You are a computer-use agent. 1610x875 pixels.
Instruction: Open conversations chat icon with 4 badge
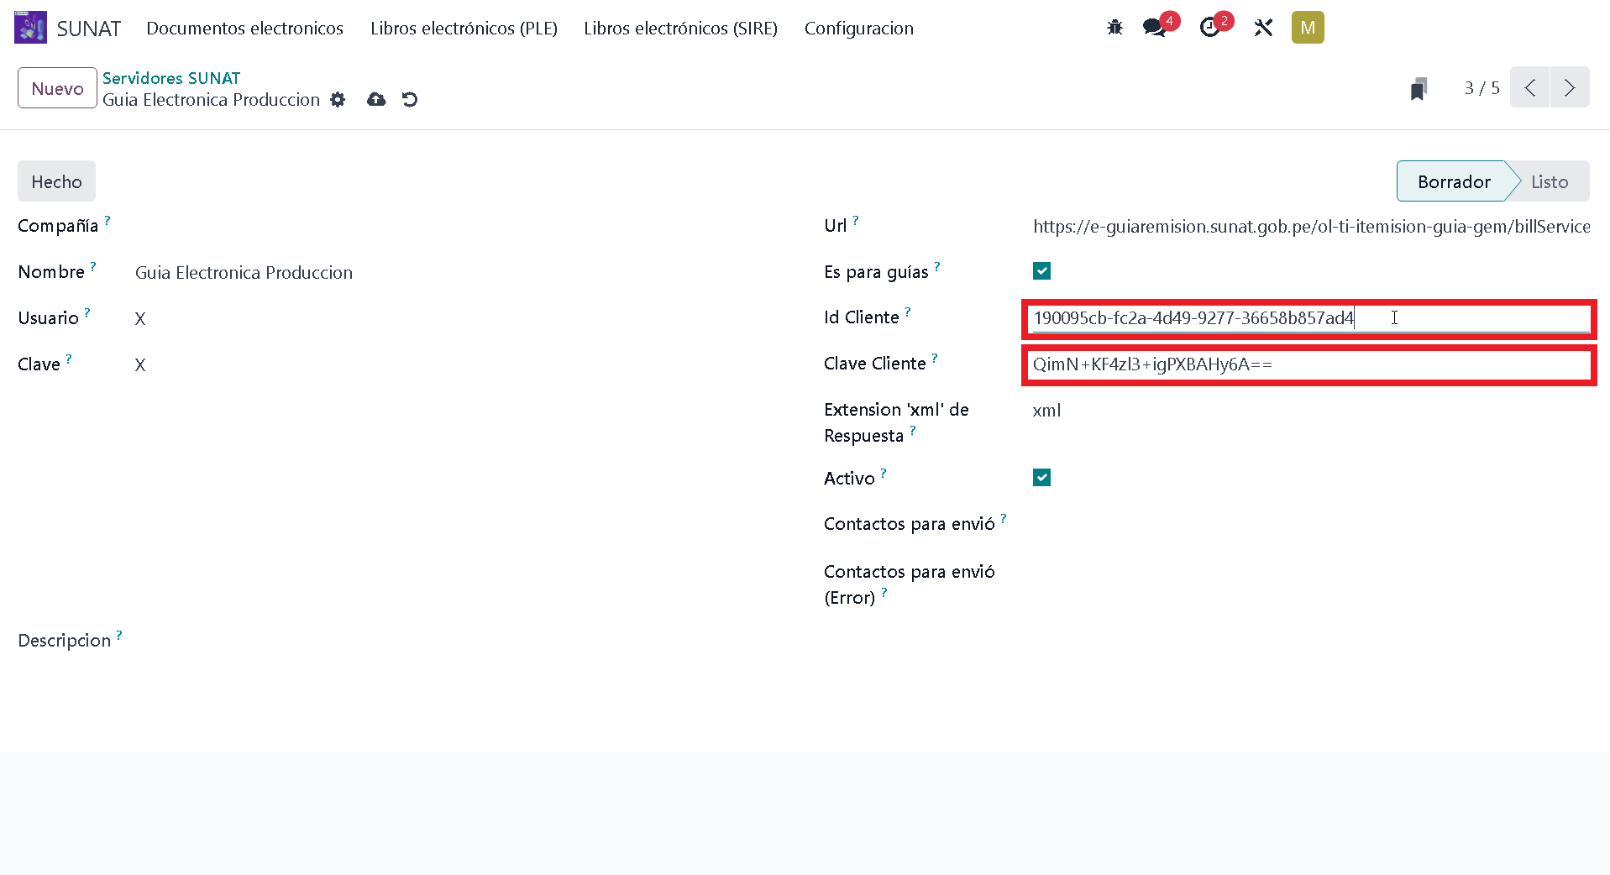(x=1155, y=28)
